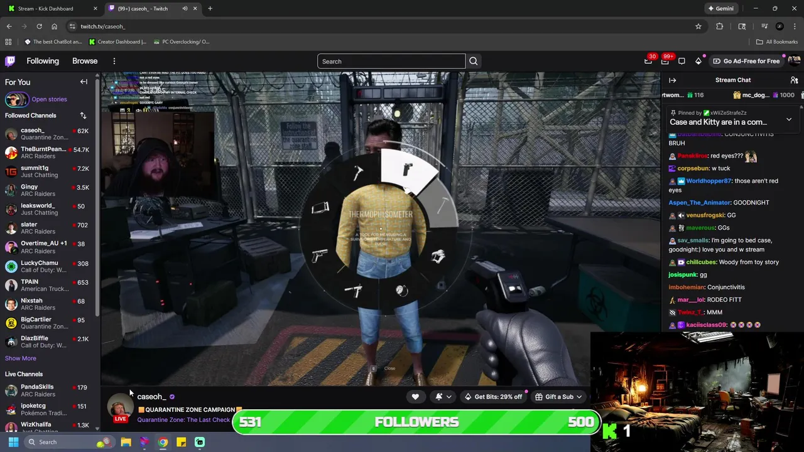804x452 pixels.
Task: Open the Chrome three-dot menu
Action: [795, 26]
